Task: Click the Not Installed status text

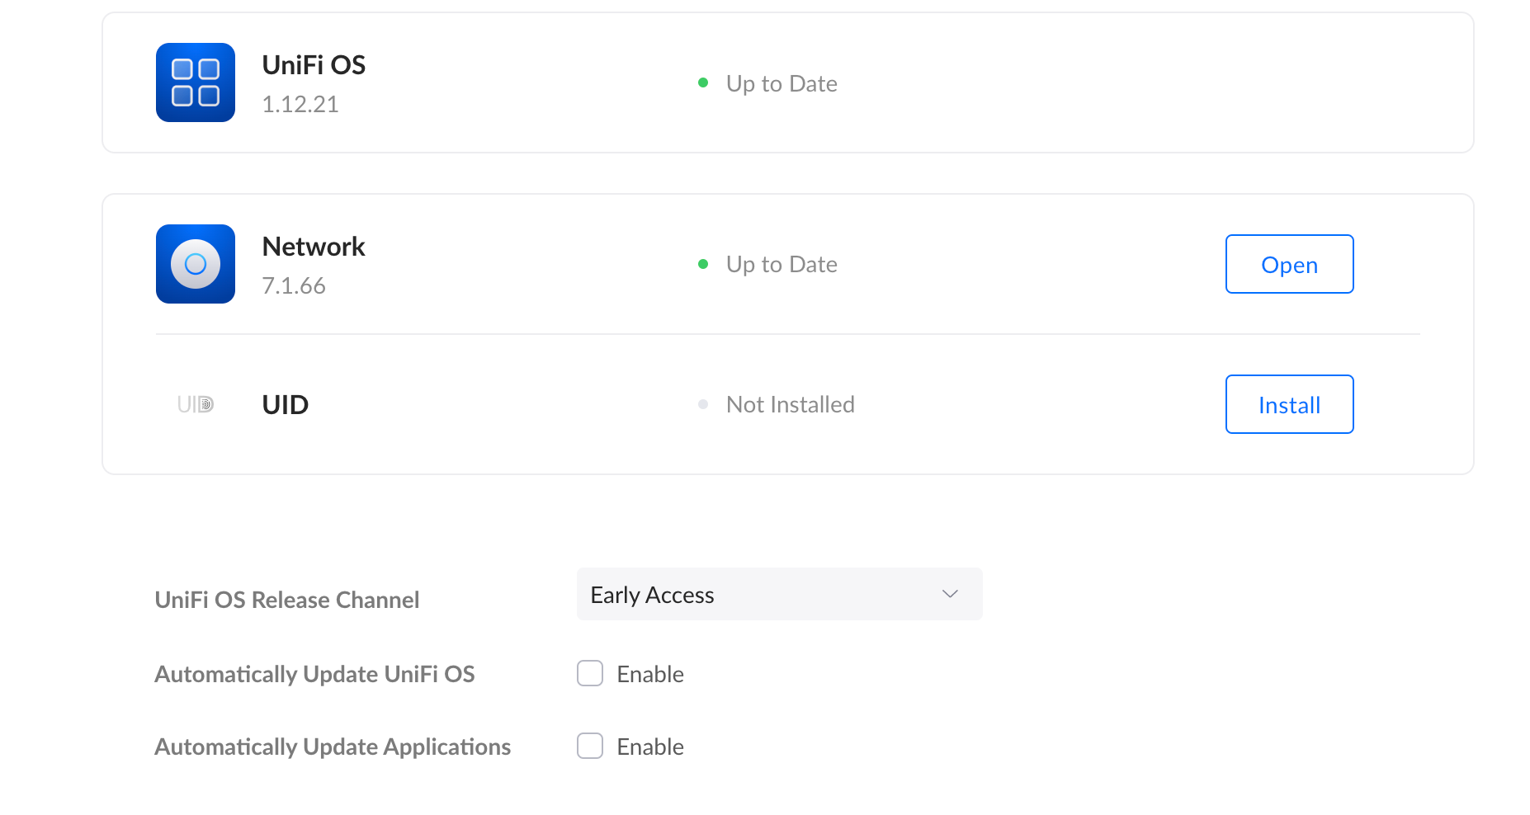Action: point(790,404)
